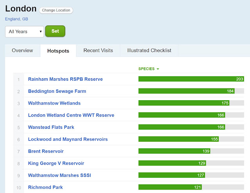Open the All Years dropdown

point(25,32)
